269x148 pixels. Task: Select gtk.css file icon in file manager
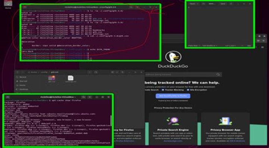[x=52, y=78]
